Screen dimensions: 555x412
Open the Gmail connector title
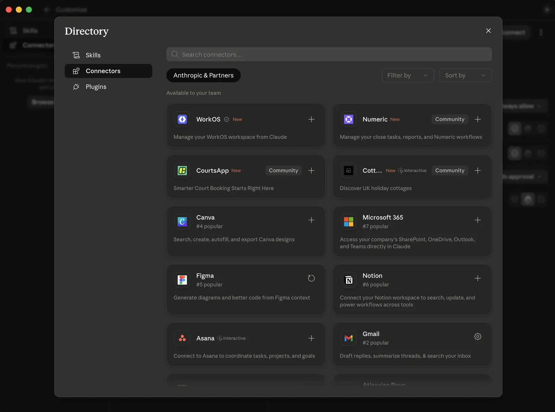(x=371, y=334)
